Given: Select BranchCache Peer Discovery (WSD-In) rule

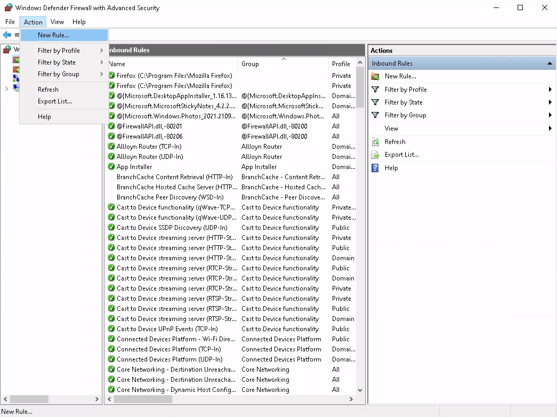Looking at the screenshot, I should 232,197.
